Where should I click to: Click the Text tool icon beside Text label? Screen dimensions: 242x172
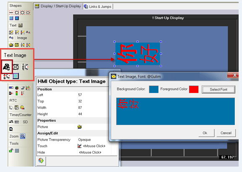coord(20,25)
